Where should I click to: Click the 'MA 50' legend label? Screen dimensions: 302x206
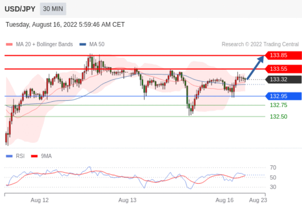click(97, 45)
